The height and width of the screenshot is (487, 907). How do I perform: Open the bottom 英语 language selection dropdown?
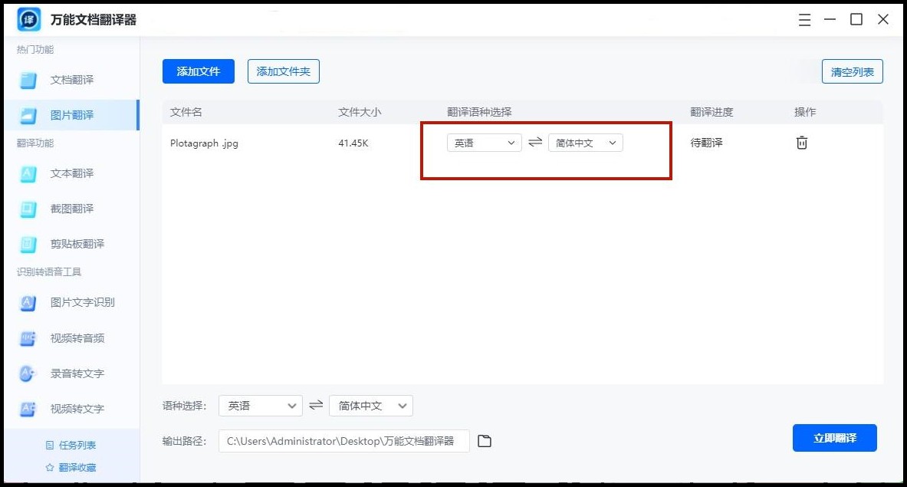click(x=260, y=406)
